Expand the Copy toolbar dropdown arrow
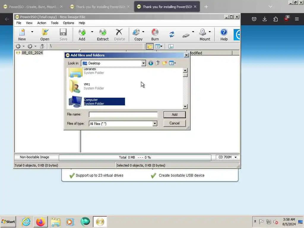The width and height of the screenshot is (304, 228). click(x=143, y=32)
